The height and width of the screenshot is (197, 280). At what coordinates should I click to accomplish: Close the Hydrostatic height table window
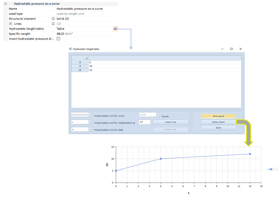(241, 49)
